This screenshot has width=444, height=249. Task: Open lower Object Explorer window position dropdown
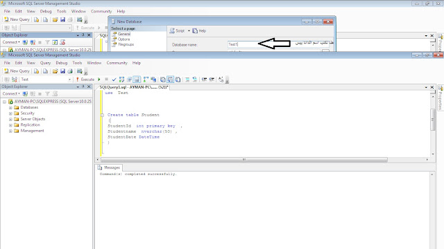click(x=78, y=86)
